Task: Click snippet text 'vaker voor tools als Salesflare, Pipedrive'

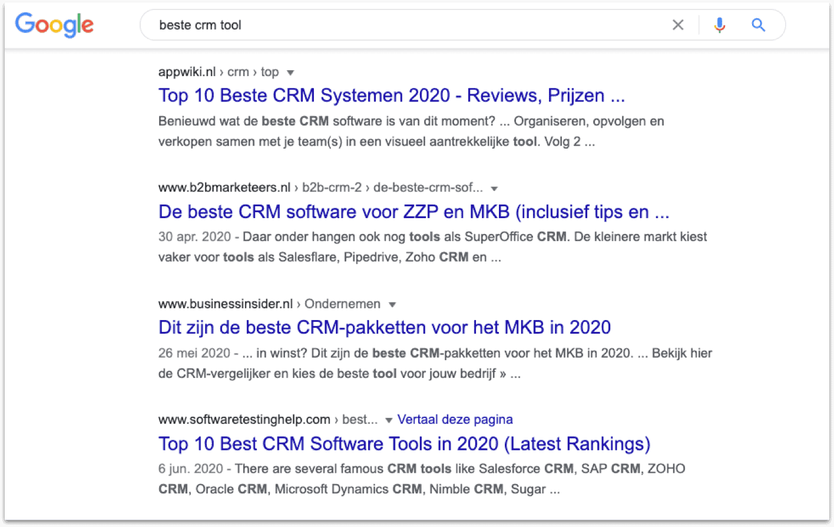Action: [x=279, y=258]
